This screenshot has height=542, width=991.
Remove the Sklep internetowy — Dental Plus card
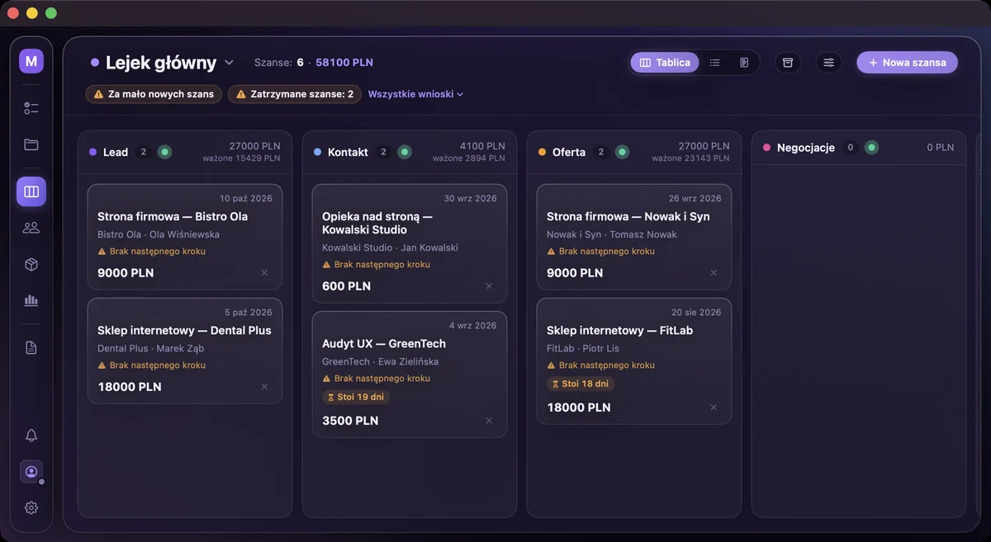pos(264,387)
